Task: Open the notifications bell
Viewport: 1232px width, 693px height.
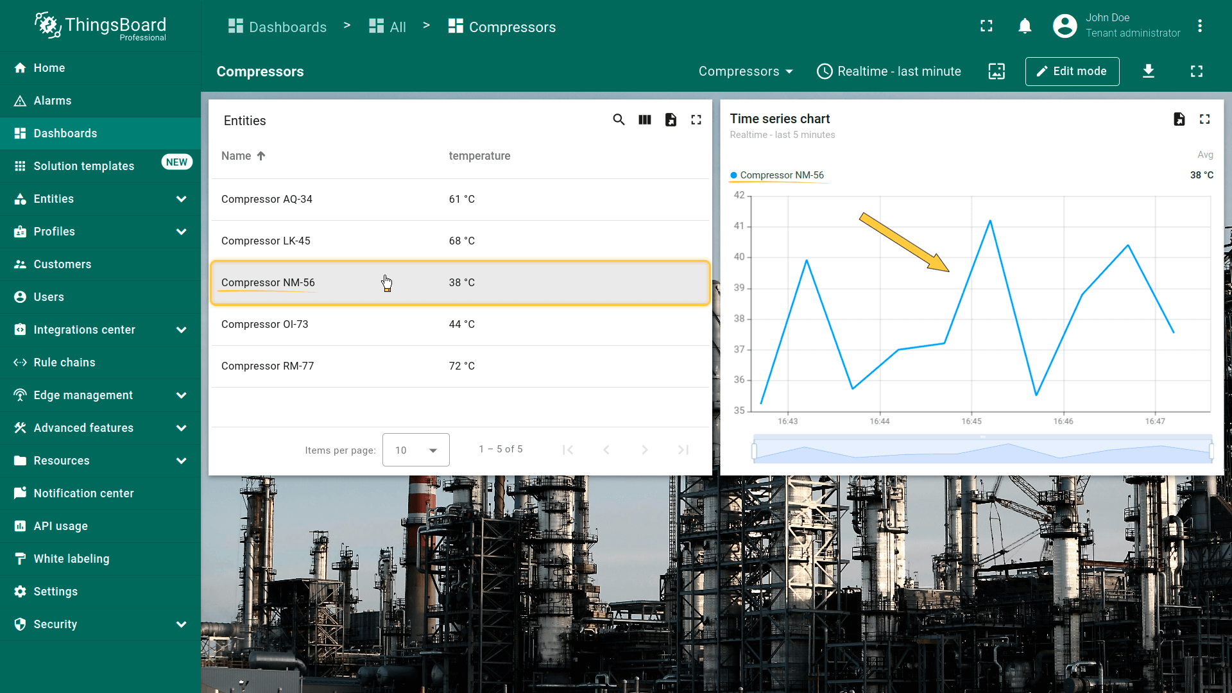Action: pyautogui.click(x=1025, y=26)
